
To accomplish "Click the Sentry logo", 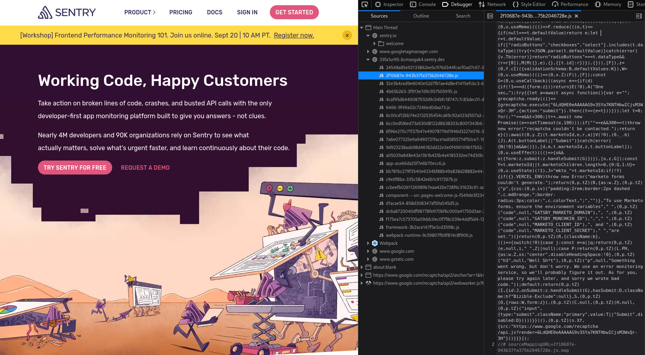I will tap(67, 12).
